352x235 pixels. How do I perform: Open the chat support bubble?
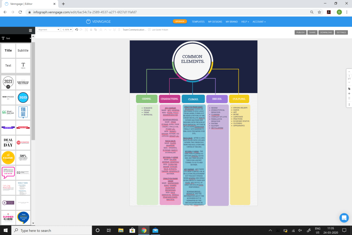coord(344,218)
